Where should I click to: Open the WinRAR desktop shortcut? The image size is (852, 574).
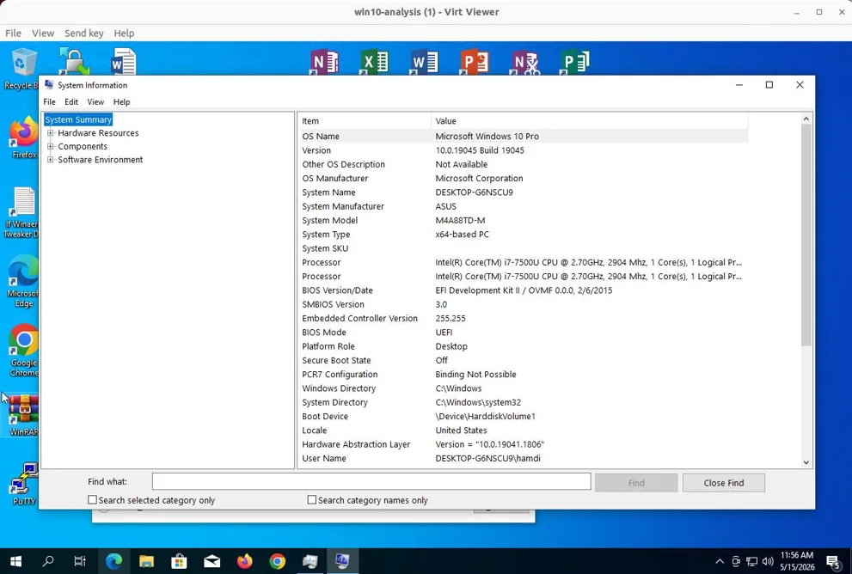tap(23, 415)
